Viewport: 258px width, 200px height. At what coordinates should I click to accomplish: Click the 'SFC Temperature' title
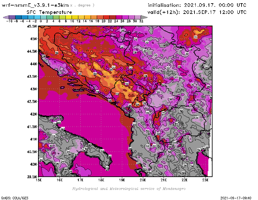pyautogui.click(x=49, y=12)
